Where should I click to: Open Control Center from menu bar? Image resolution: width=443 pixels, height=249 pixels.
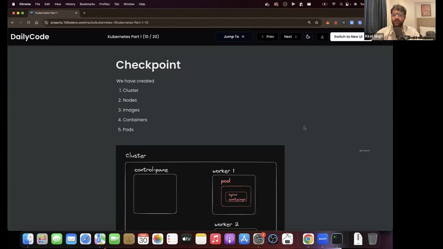pos(348,4)
